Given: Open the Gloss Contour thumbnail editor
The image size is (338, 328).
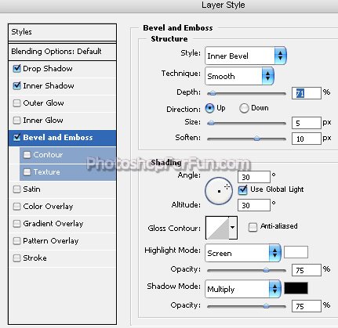Looking at the screenshot, I should [217, 228].
